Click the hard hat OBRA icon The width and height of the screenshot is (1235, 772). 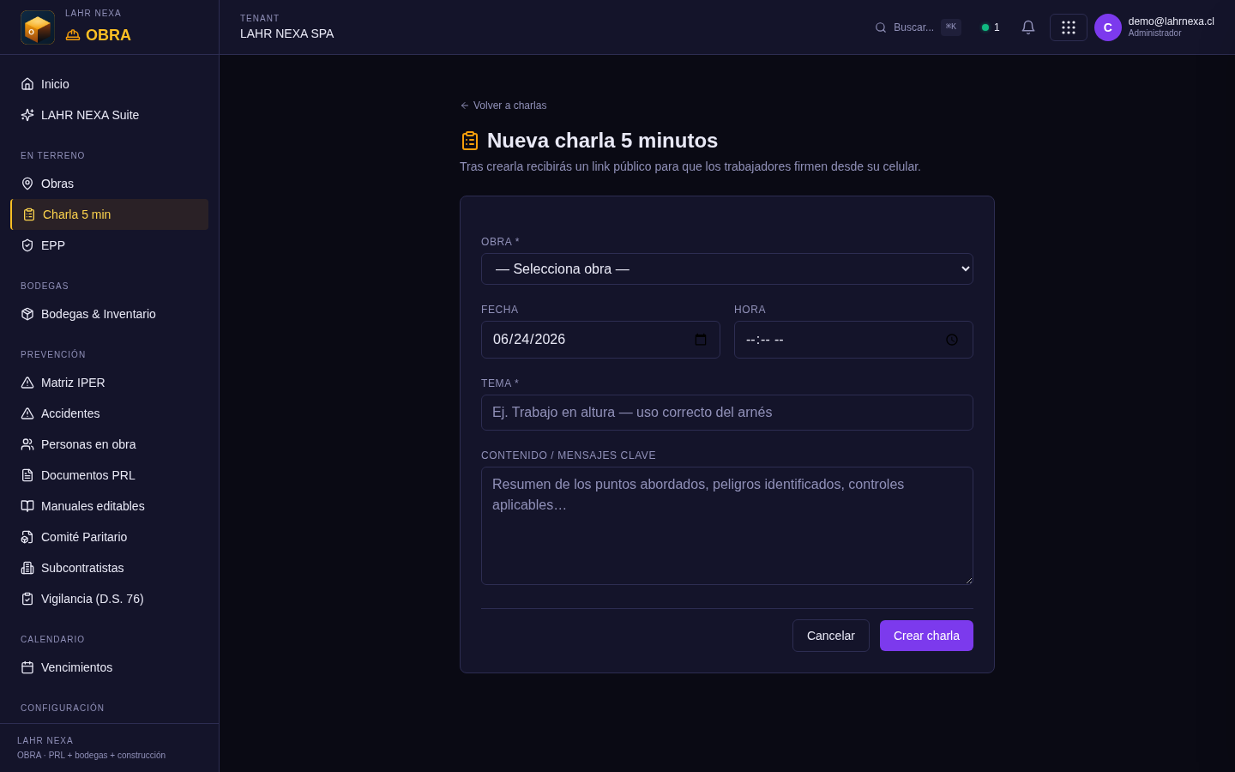click(x=73, y=35)
